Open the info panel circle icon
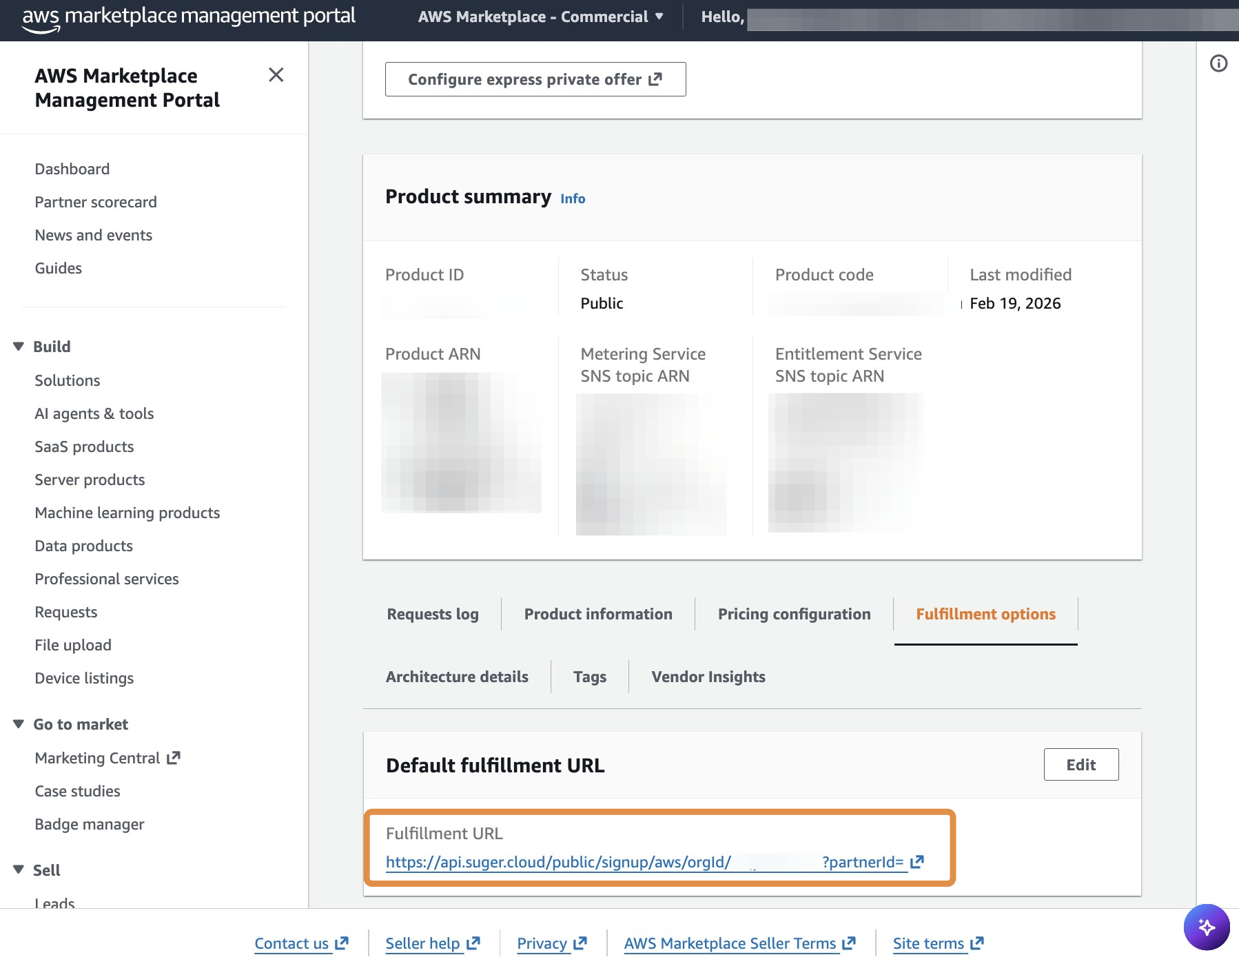 1218,63
